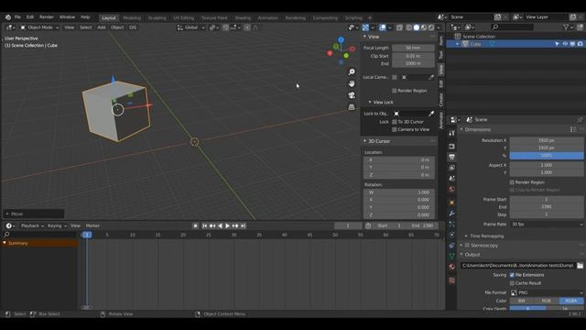Select BW color mode button
This screenshot has height=330, width=586.
pyautogui.click(x=522, y=301)
